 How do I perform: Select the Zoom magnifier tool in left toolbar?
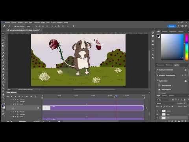3,97
